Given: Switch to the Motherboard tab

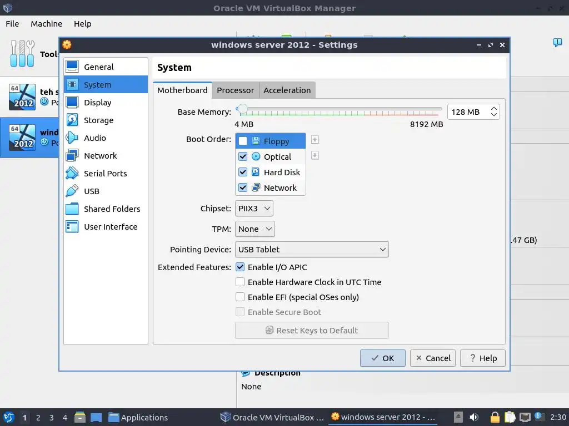Looking at the screenshot, I should [x=182, y=90].
